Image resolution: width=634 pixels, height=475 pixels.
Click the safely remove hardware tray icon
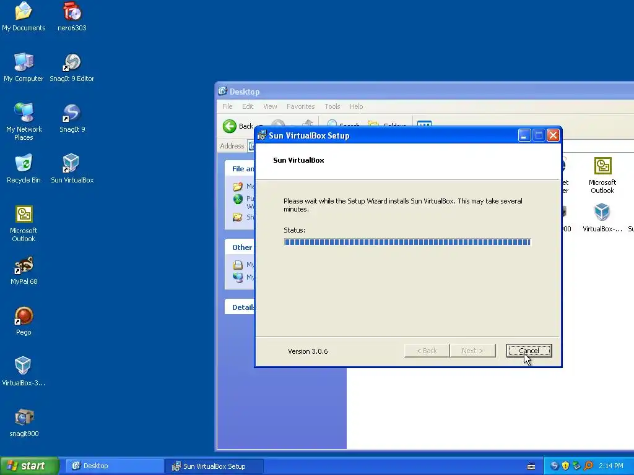click(x=577, y=466)
